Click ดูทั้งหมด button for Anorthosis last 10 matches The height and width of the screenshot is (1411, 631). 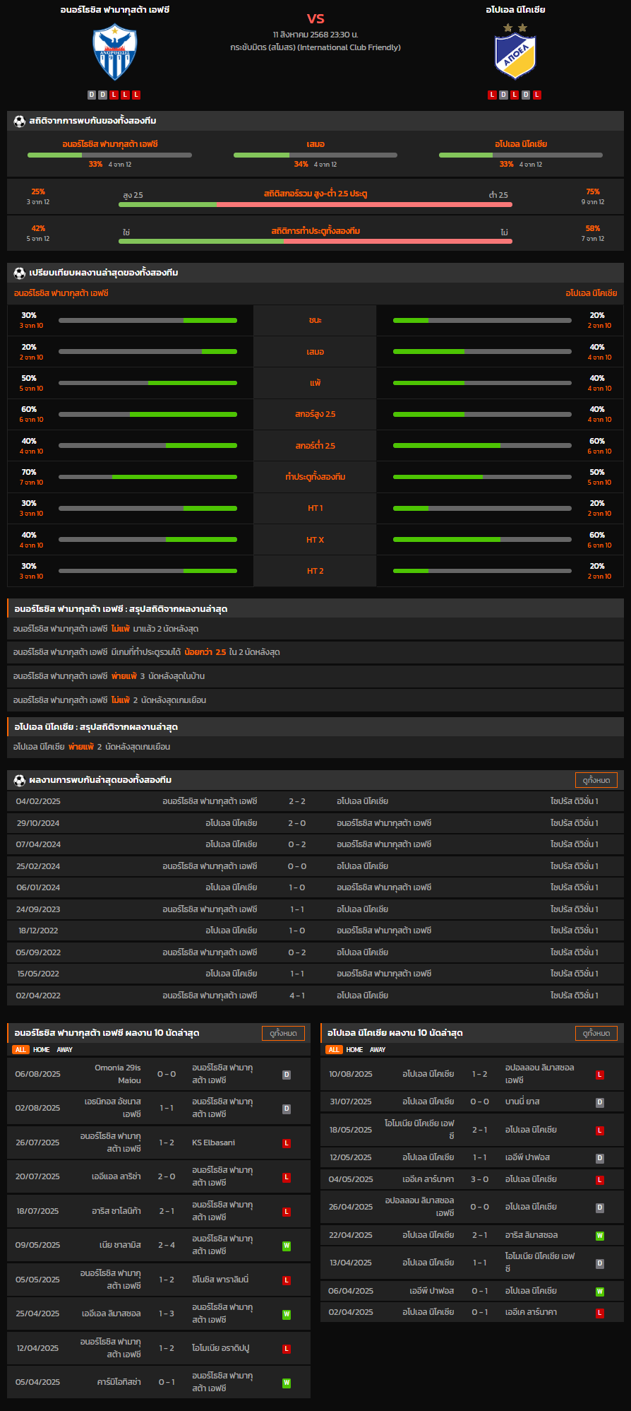pyautogui.click(x=284, y=1033)
